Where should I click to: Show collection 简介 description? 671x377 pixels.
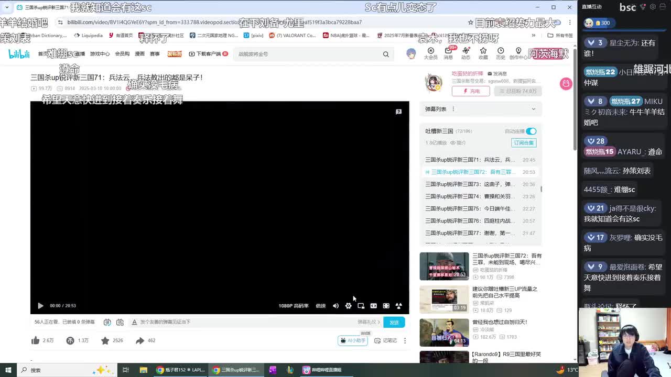click(459, 142)
